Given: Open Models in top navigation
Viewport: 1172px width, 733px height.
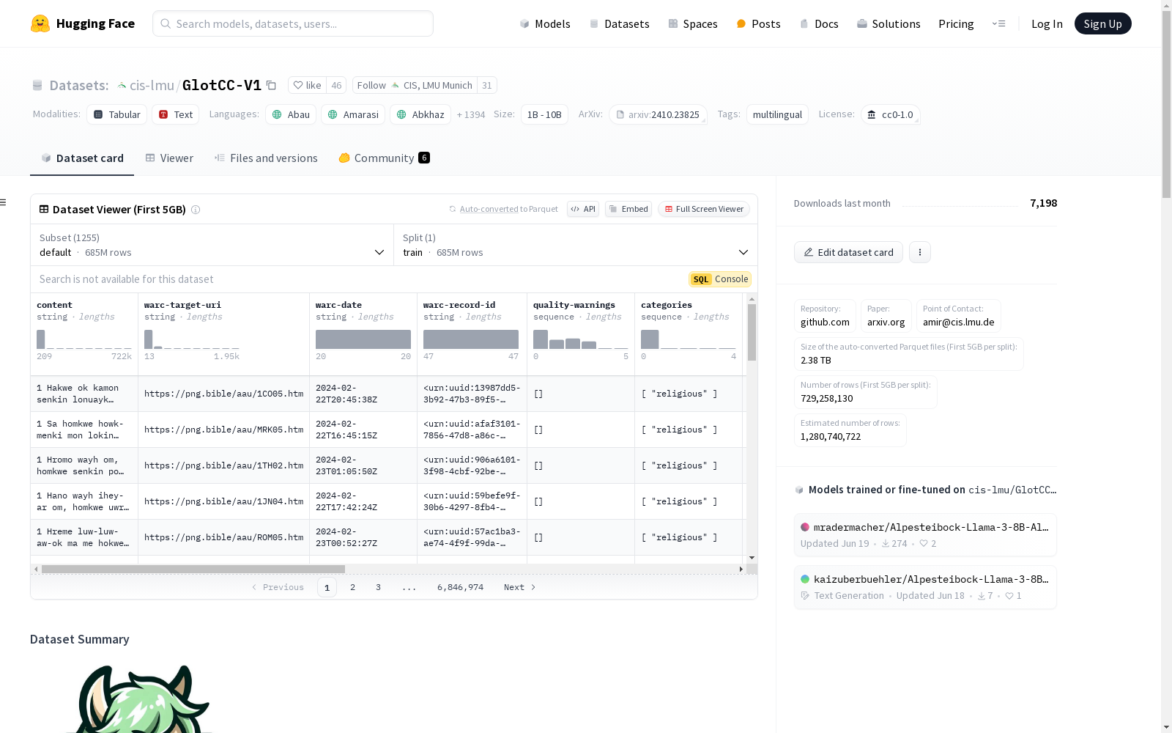Looking at the screenshot, I should [x=545, y=23].
